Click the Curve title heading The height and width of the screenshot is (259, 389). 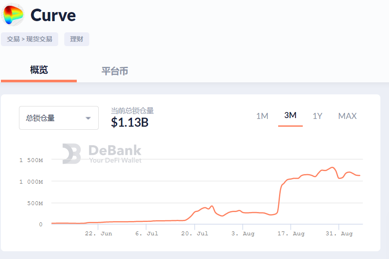point(53,16)
